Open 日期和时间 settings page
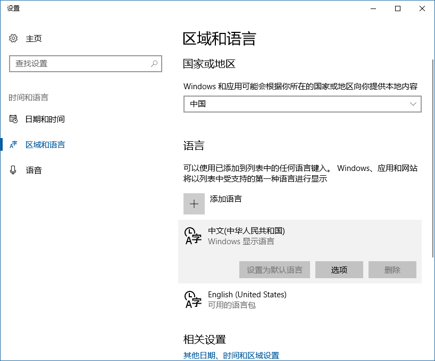 (x=45, y=119)
